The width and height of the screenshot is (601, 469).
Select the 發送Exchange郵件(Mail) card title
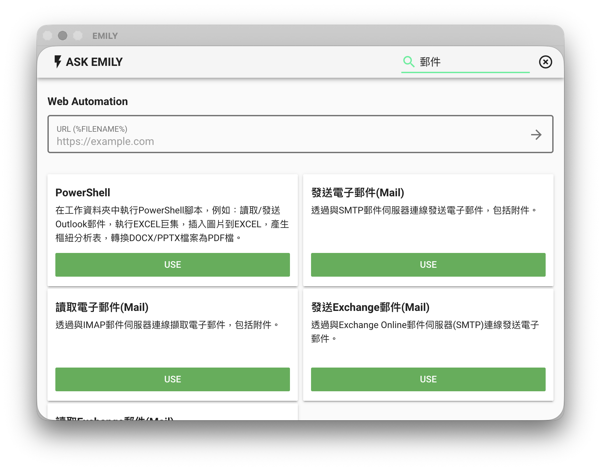370,307
